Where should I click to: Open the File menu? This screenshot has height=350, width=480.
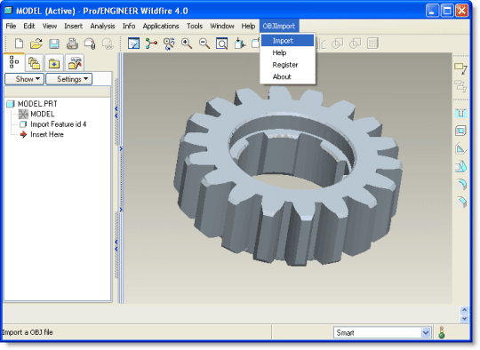pos(11,26)
